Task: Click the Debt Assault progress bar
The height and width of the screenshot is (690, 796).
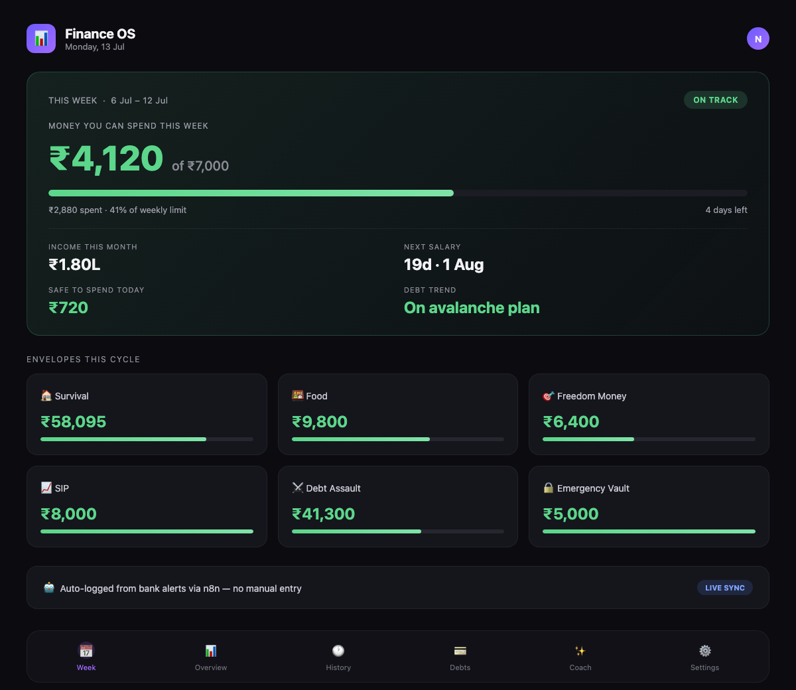Action: [398, 531]
